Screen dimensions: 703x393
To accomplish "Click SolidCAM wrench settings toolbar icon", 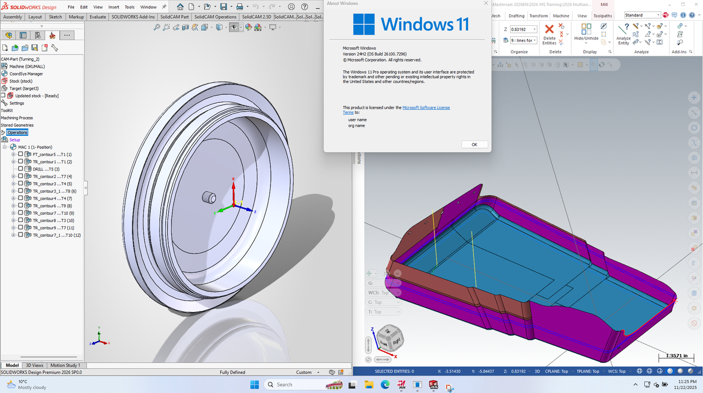I will click(54, 48).
